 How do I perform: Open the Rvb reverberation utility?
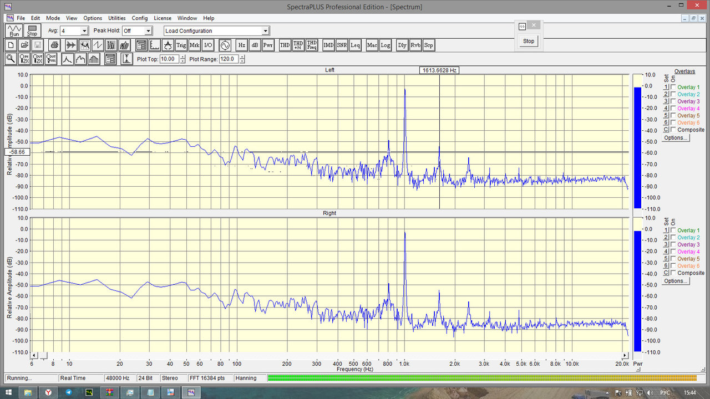pyautogui.click(x=415, y=45)
